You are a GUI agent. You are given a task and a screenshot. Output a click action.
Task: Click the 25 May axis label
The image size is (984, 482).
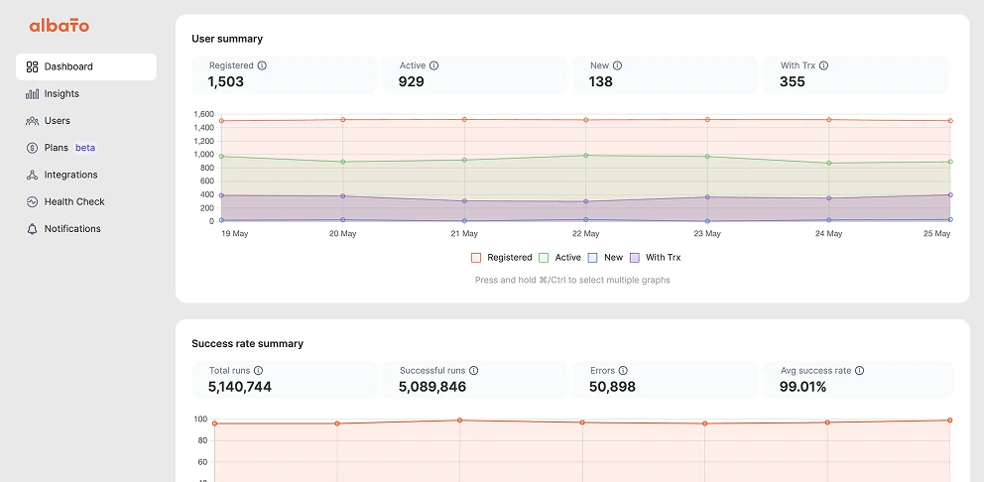coord(937,233)
